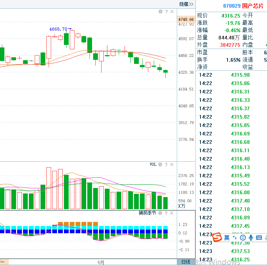Click help question mark on K-line chart

166,12
